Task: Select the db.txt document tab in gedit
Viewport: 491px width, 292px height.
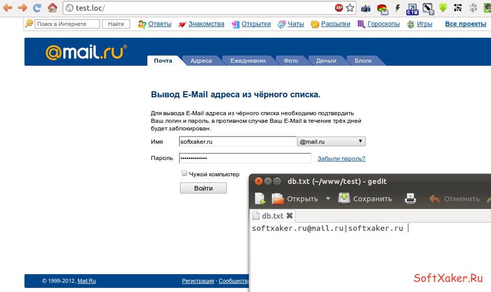Action: click(272, 216)
